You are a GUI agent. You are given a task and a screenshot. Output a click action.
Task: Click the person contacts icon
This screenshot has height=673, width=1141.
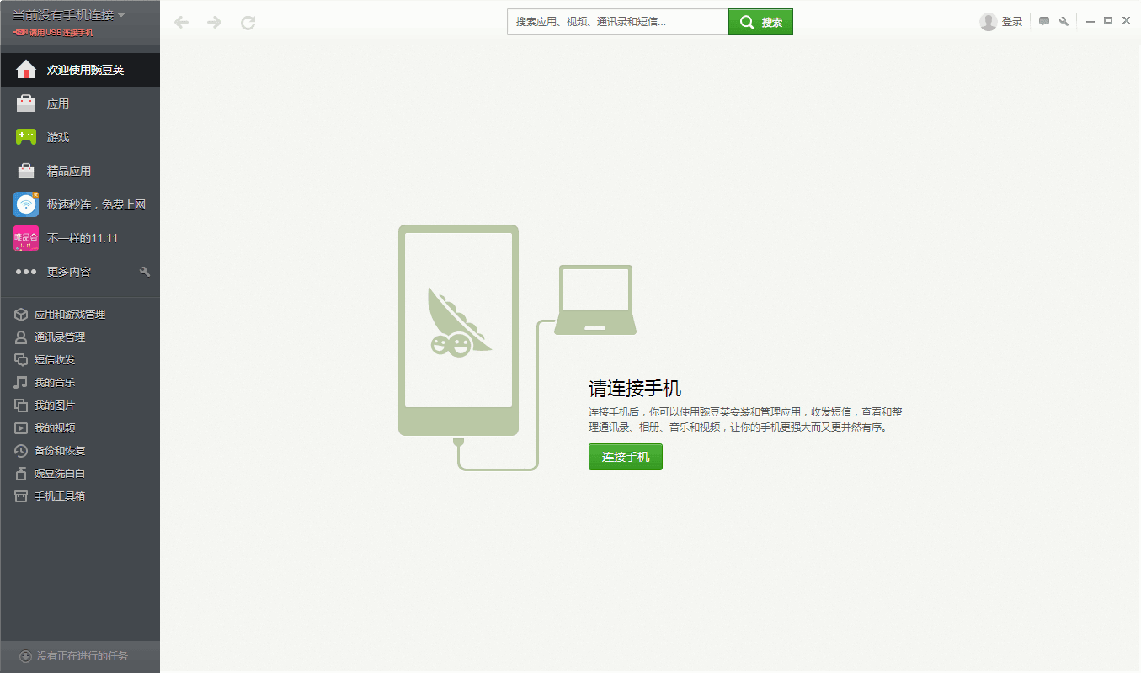[21, 337]
